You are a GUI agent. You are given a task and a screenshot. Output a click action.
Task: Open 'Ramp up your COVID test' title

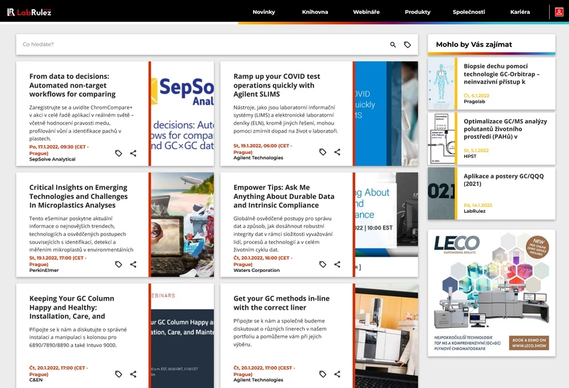(276, 85)
